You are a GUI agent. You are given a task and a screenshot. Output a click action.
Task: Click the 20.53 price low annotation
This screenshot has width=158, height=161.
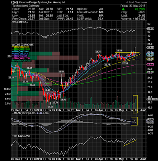pos(32,85)
